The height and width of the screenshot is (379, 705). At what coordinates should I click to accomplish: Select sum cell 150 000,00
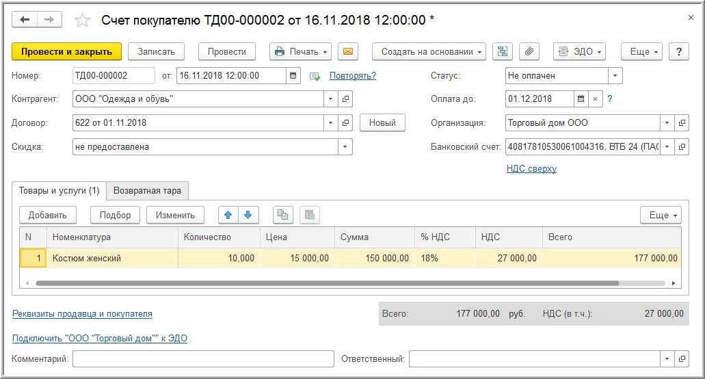[x=375, y=258]
